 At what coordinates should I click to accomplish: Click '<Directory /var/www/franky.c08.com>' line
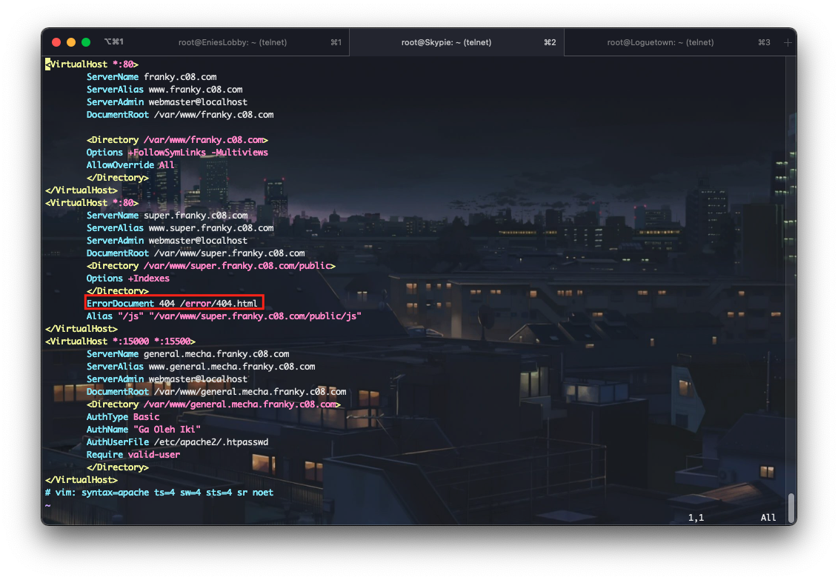[x=177, y=140]
